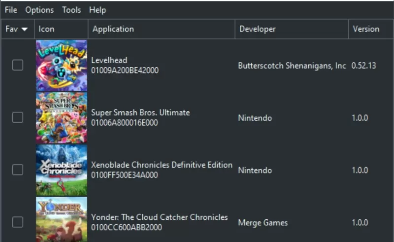394x242 pixels.
Task: Click the Xenoblade Chronicles game cover icon
Action: [62, 170]
